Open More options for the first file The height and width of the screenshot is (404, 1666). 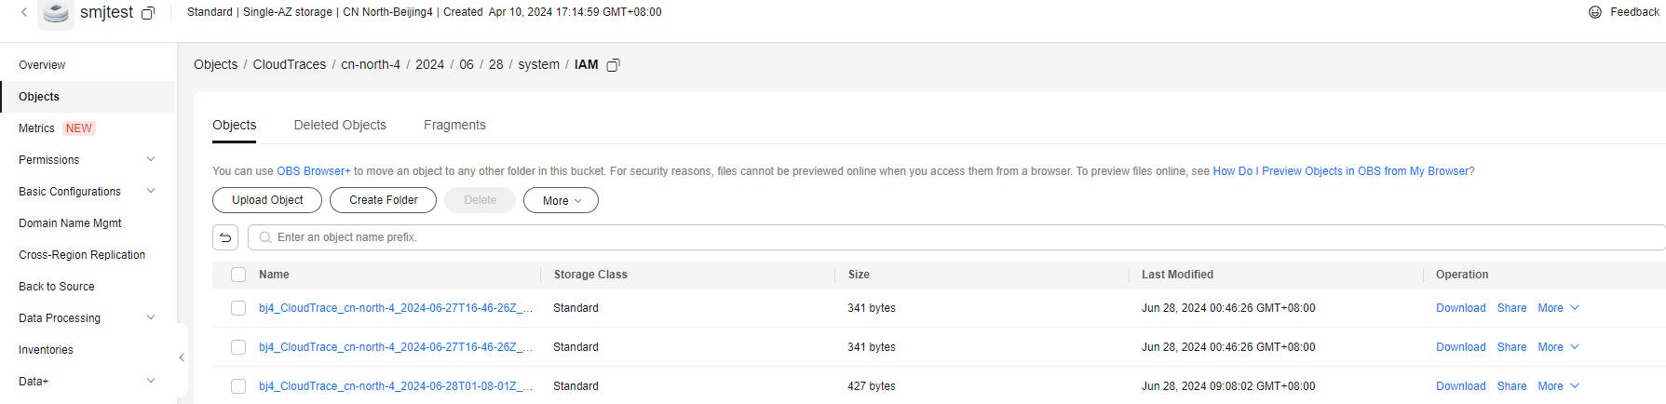[x=1558, y=308]
